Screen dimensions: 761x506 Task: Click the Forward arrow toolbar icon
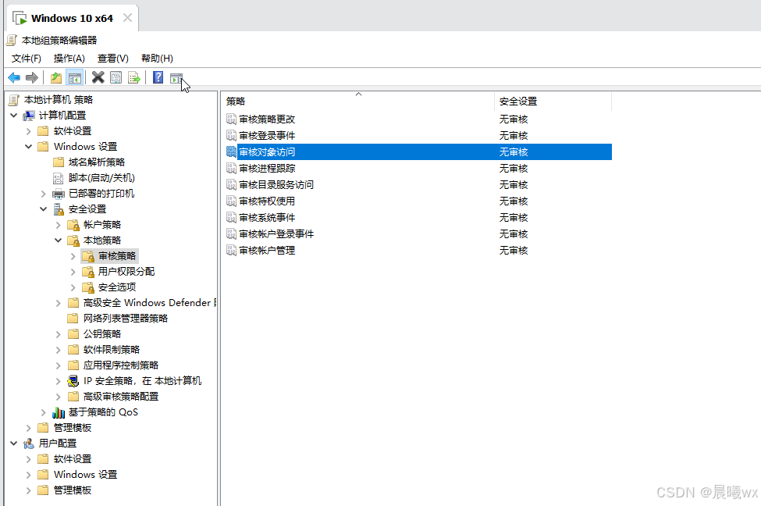(x=31, y=78)
